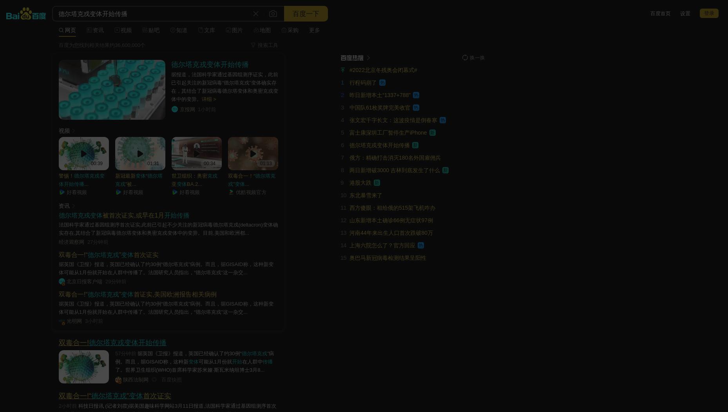
Task: Open the 采购 tab
Action: pos(290,30)
